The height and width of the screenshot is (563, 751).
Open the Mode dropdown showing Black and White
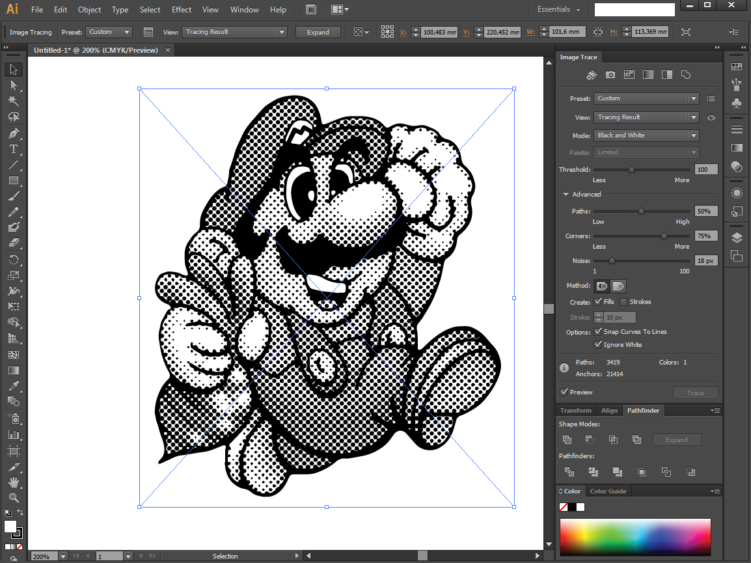[646, 135]
